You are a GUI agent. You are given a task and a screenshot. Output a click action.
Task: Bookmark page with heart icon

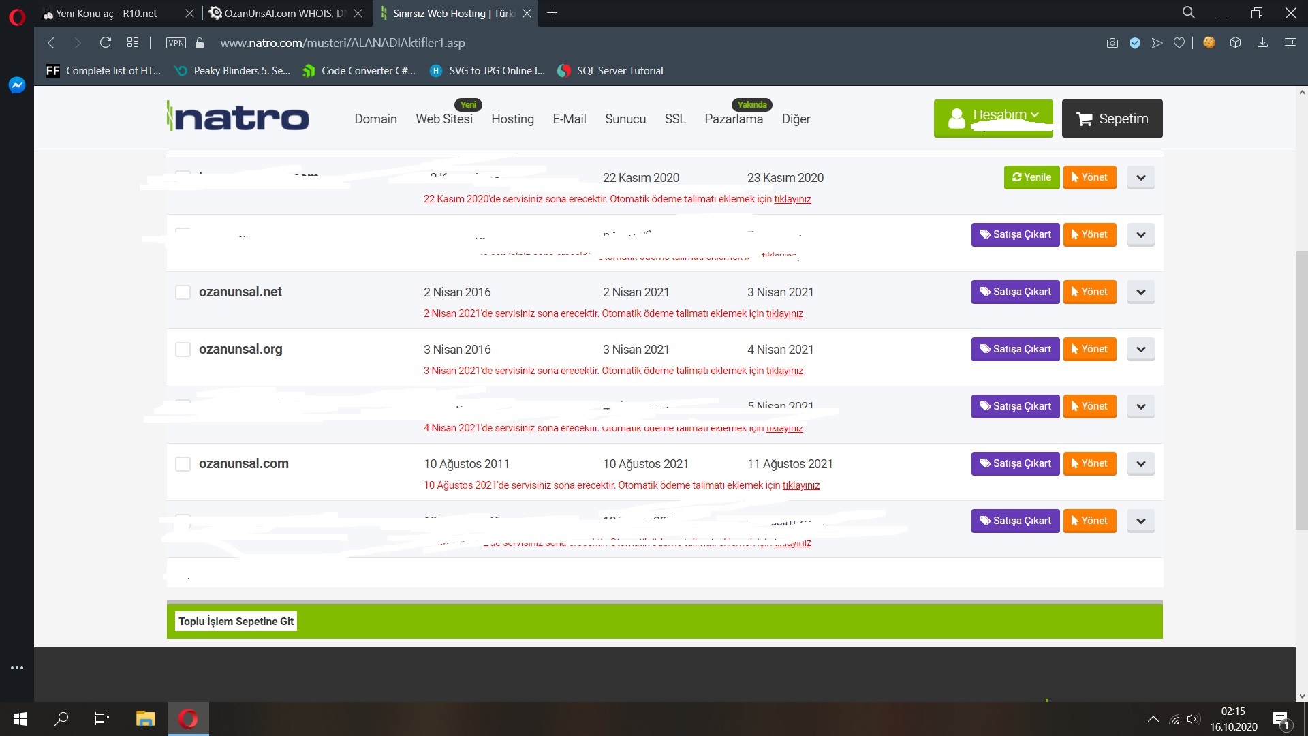[x=1179, y=43]
